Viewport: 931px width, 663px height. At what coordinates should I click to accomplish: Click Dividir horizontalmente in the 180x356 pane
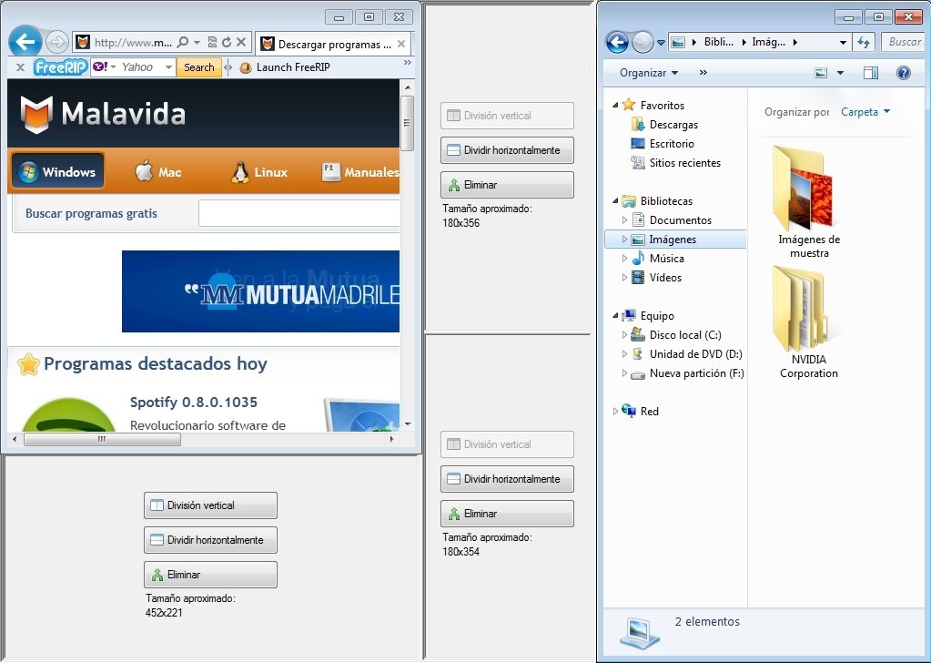pyautogui.click(x=507, y=150)
